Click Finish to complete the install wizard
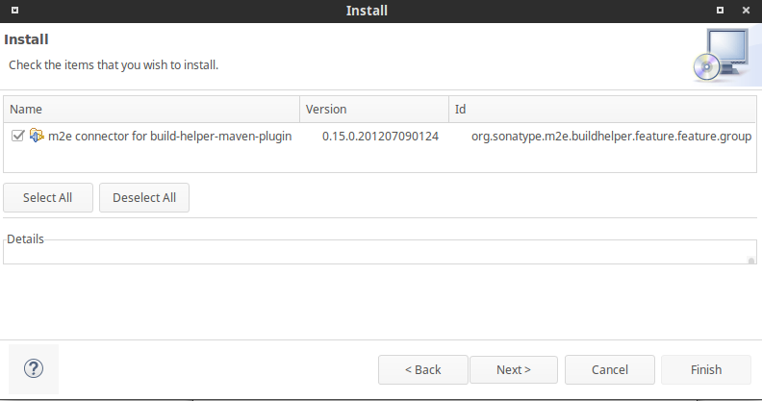Screen dimensions: 762x401 click(705, 370)
